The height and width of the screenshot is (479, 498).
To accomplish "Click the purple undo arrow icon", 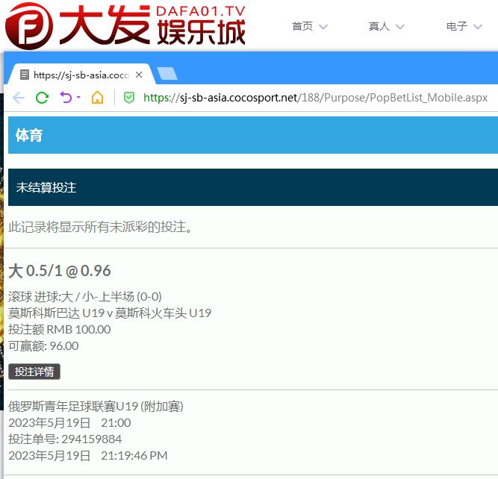I will point(66,97).
